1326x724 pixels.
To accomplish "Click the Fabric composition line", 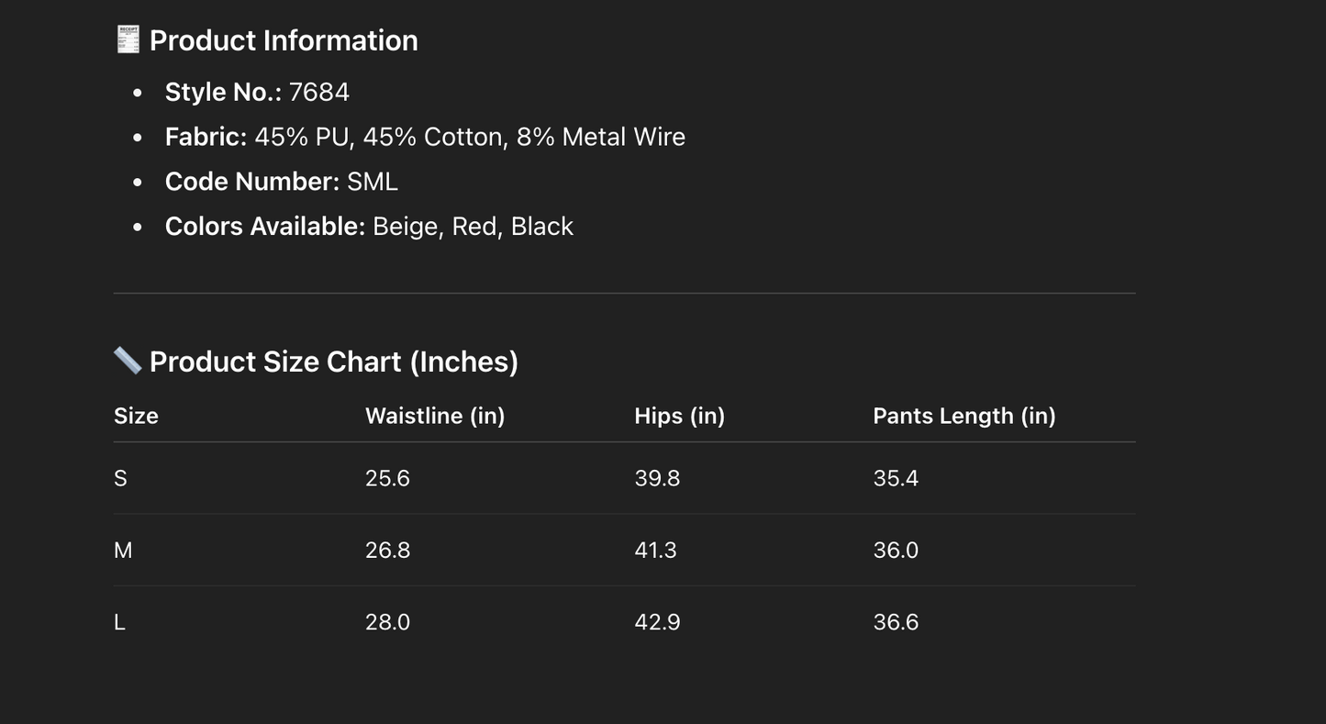I will [425, 137].
